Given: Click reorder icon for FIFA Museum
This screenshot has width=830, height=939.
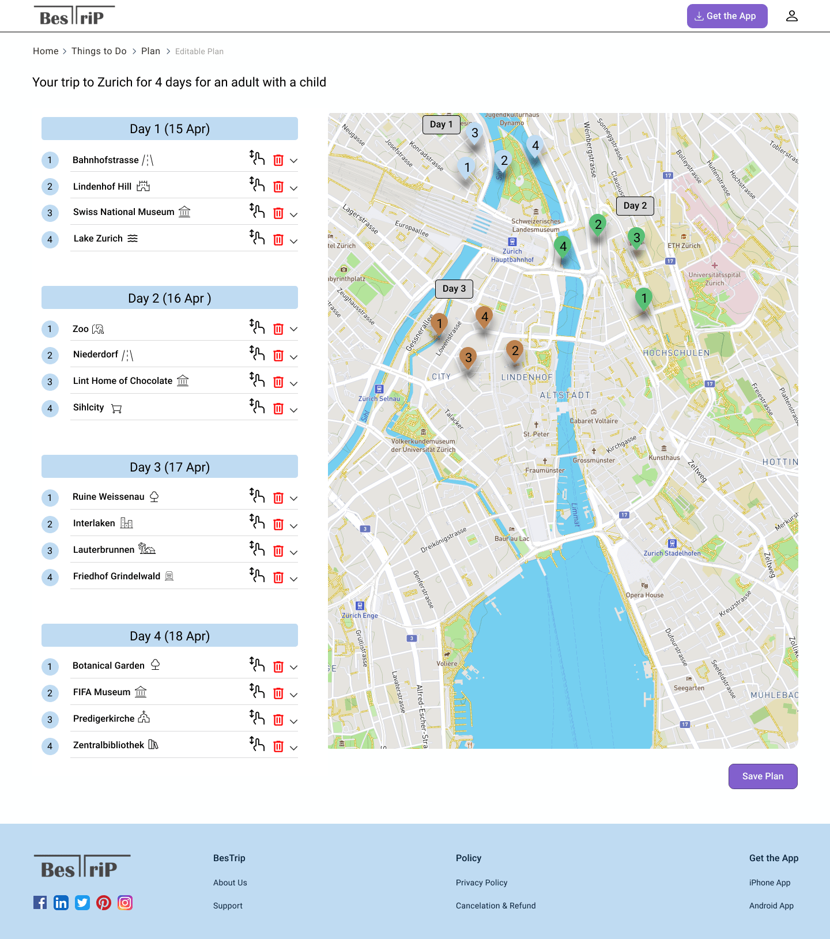Looking at the screenshot, I should (x=257, y=691).
